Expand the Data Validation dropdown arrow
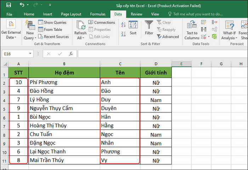Screen dimensions: 248x170 click(x=209, y=37)
